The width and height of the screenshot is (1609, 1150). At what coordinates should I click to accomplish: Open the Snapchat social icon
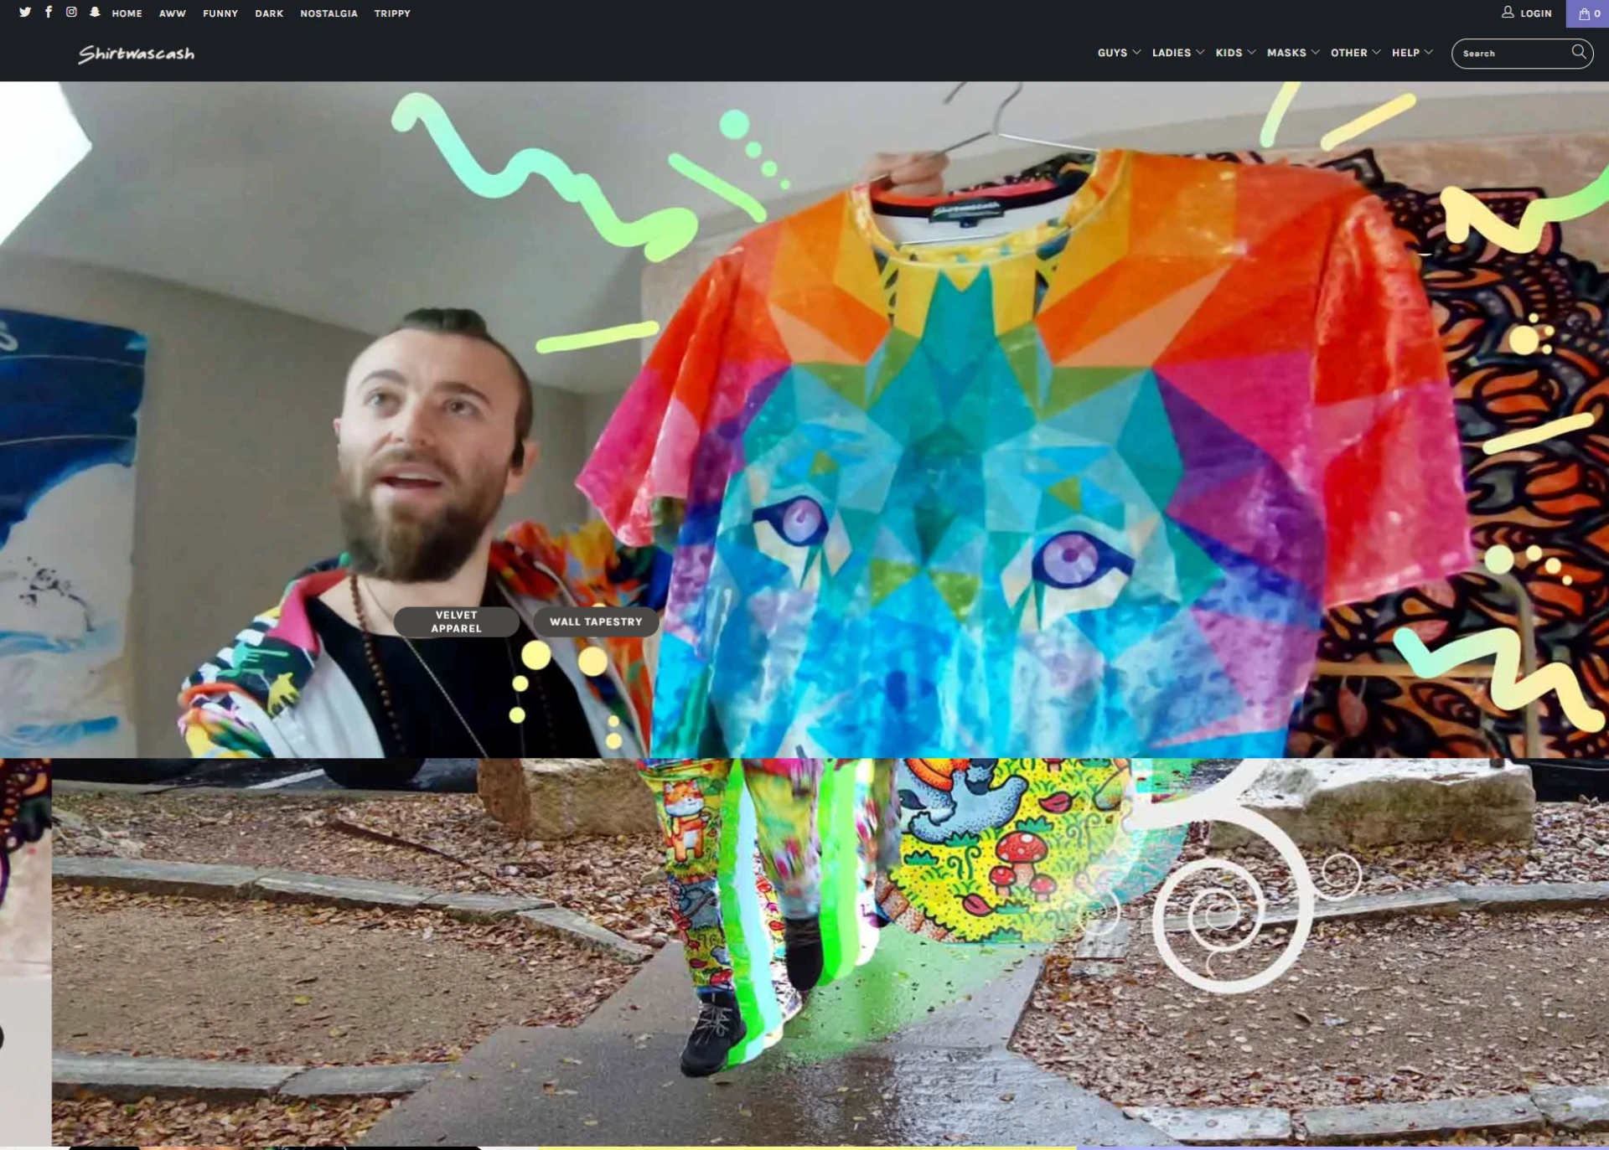tap(95, 13)
